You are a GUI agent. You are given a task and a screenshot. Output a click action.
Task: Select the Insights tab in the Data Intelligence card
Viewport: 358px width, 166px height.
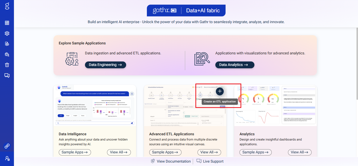(75, 116)
